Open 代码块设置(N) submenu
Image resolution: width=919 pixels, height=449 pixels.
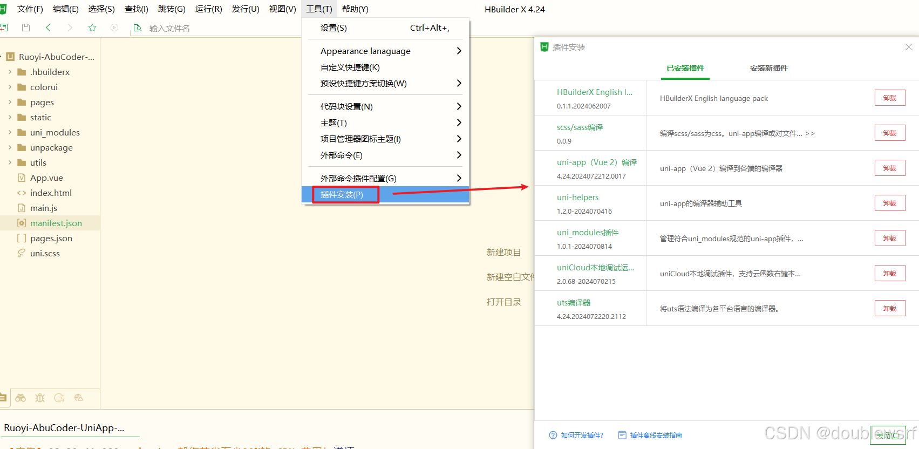(x=385, y=107)
